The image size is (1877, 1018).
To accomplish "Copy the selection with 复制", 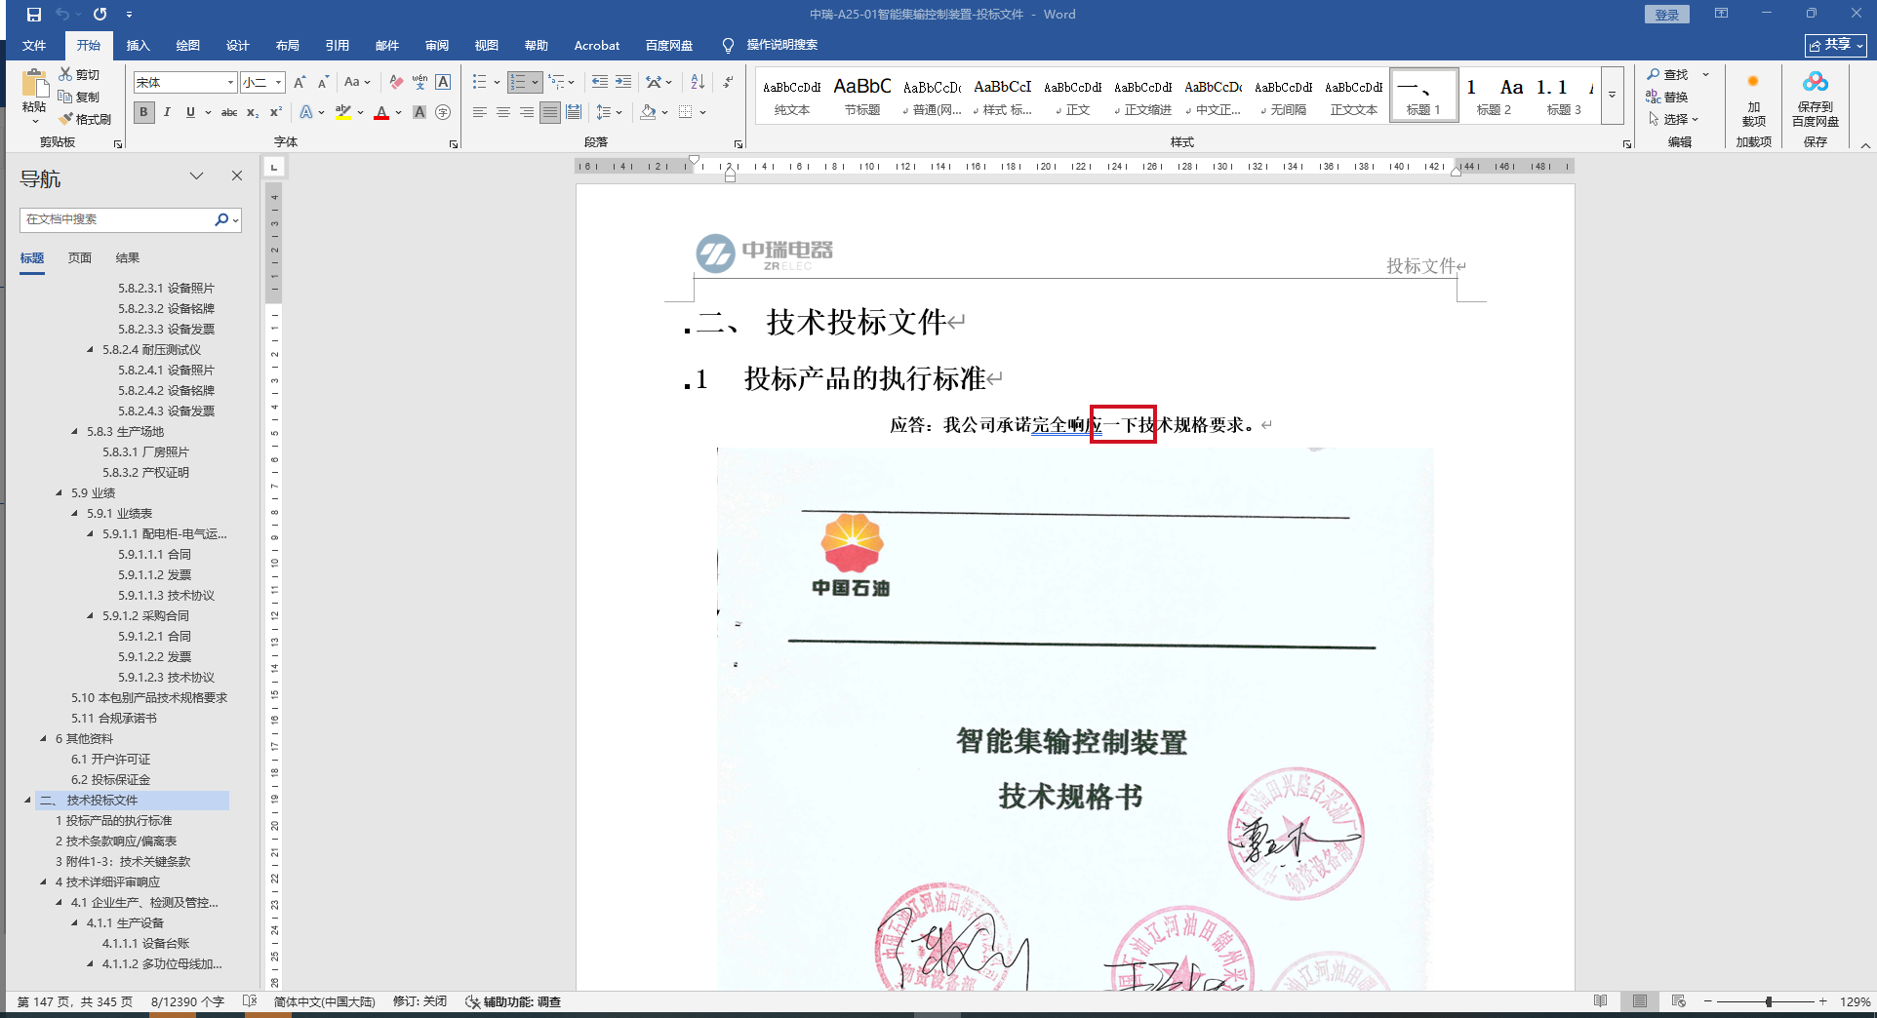I will [x=79, y=97].
